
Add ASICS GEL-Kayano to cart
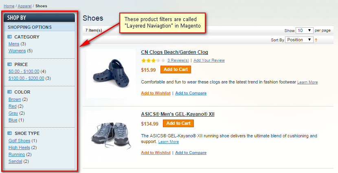[x=178, y=123]
